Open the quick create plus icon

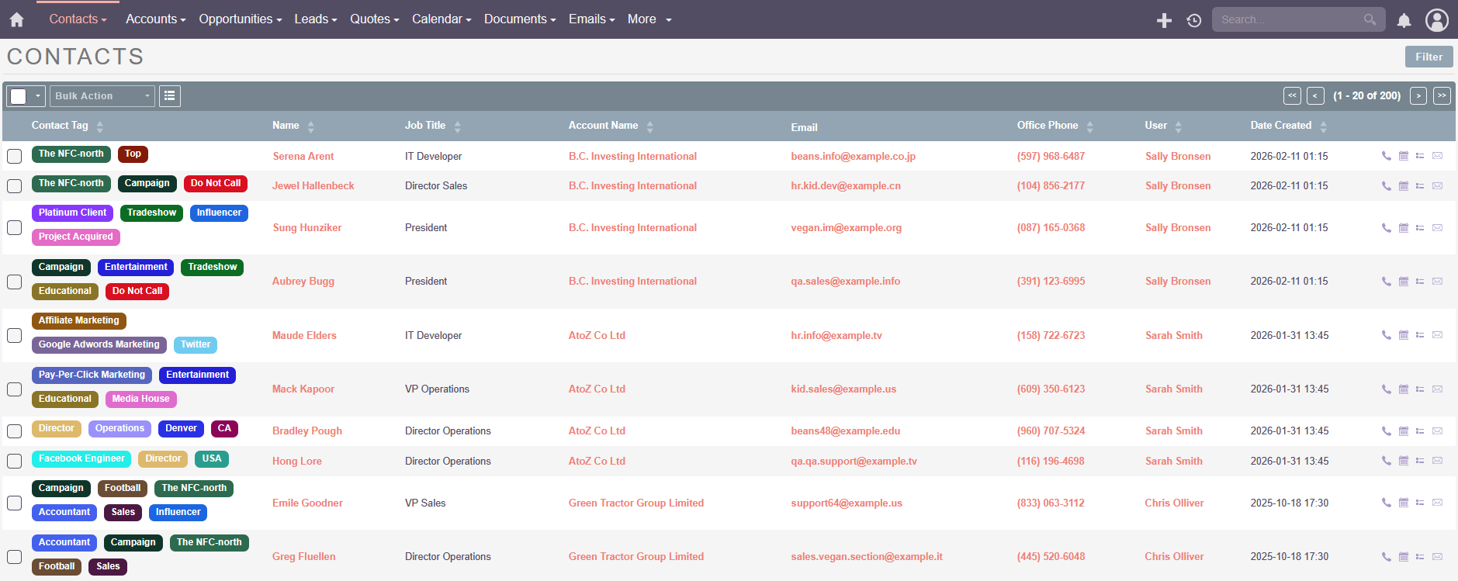(x=1164, y=21)
